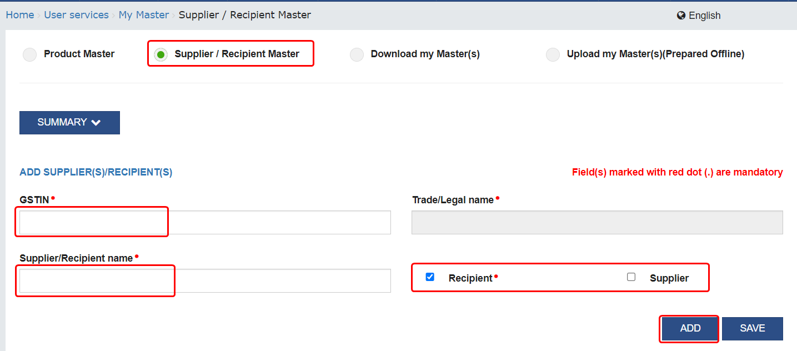This screenshot has height=351, width=797.
Task: Choose Upload my Master(s)(Prepared Offline) radio option
Action: click(553, 54)
